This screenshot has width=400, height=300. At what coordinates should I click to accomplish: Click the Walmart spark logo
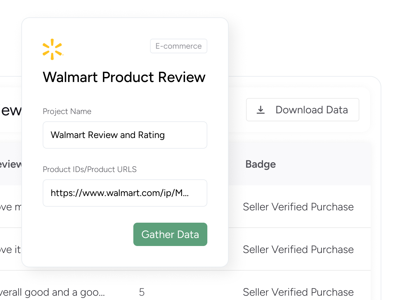(x=53, y=49)
